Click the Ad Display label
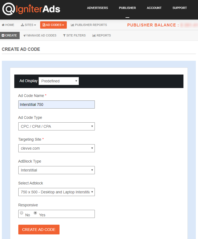 [x=29, y=81]
